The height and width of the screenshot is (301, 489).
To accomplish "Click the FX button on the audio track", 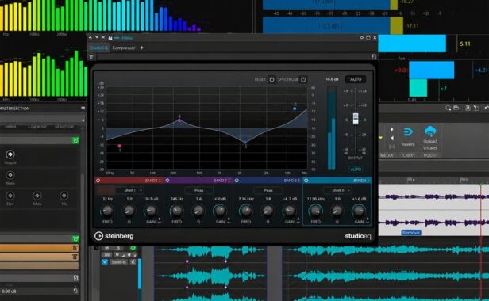I will [x=106, y=254].
